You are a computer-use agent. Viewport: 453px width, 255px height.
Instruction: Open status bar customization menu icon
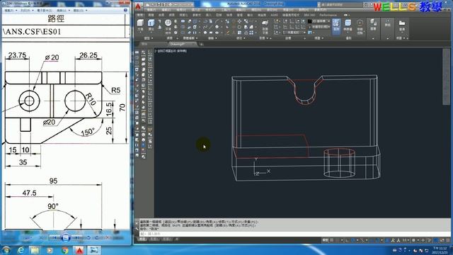tap(447, 240)
